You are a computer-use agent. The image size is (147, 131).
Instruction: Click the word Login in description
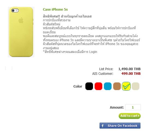click(93, 52)
